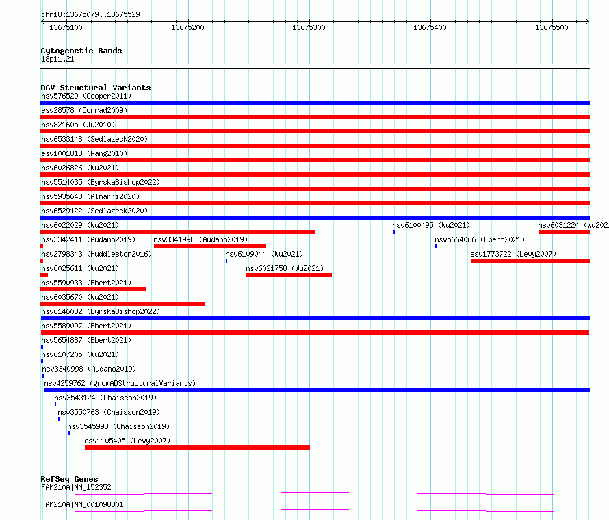Screen dimensions: 609x520
Task: Open esv1105405 (Levy2007) variant
Action: click(x=127, y=441)
